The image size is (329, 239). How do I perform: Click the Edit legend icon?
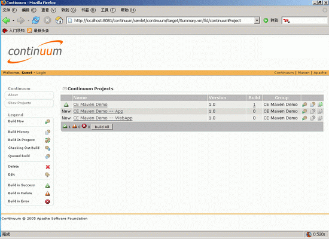(x=48, y=174)
